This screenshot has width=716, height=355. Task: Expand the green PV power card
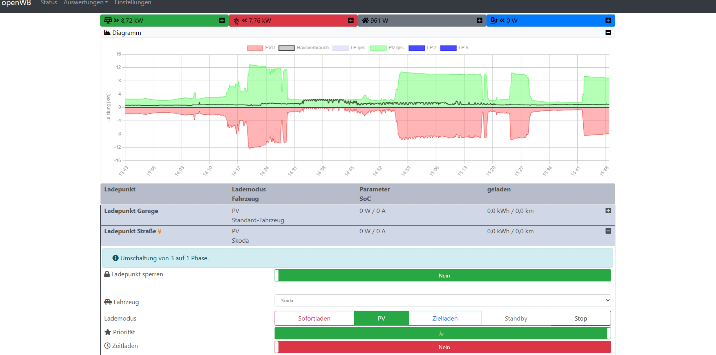tap(222, 20)
